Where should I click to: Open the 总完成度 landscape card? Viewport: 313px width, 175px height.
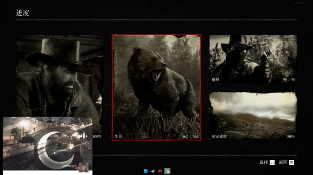click(x=253, y=116)
